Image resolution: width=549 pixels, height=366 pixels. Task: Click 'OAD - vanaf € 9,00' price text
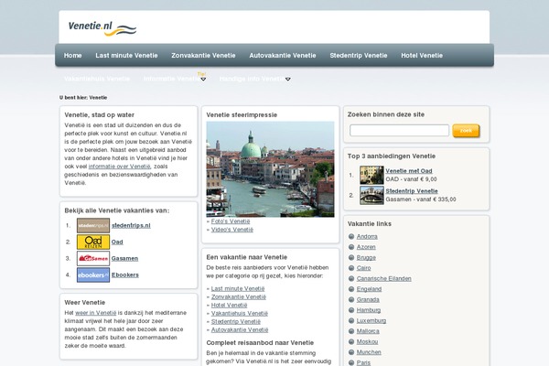click(411, 179)
